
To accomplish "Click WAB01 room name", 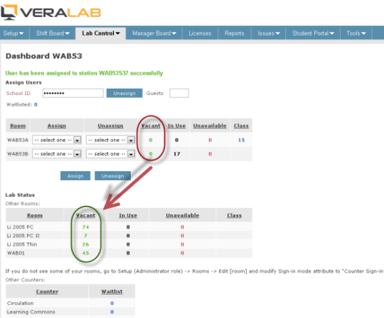I will click(x=16, y=253).
